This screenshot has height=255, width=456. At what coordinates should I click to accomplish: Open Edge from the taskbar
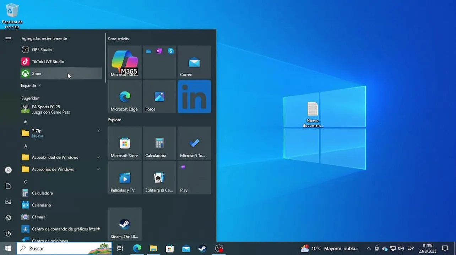tap(137, 249)
